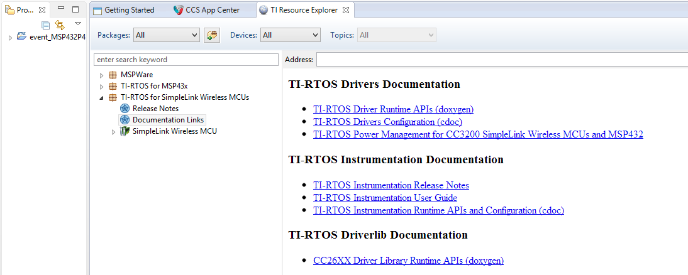Click the Address input field
Screen dimensions: 688x275
tap(502, 60)
